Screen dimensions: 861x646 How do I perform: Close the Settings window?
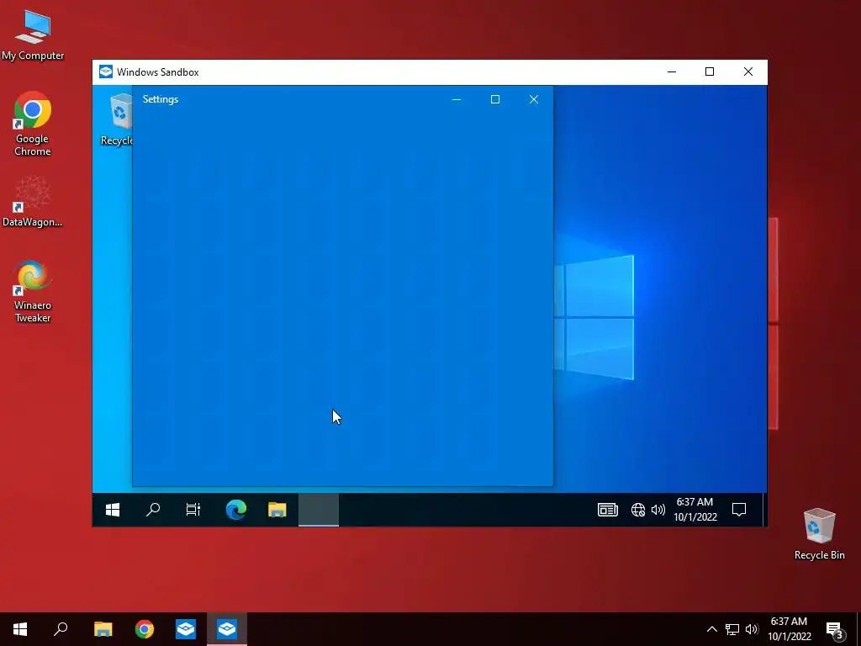[534, 99]
